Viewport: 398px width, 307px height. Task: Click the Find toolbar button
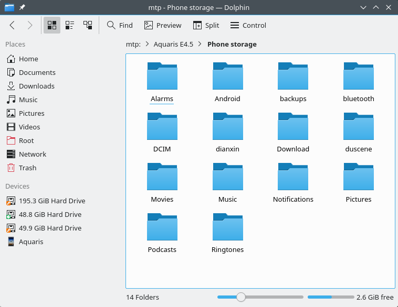(120, 25)
